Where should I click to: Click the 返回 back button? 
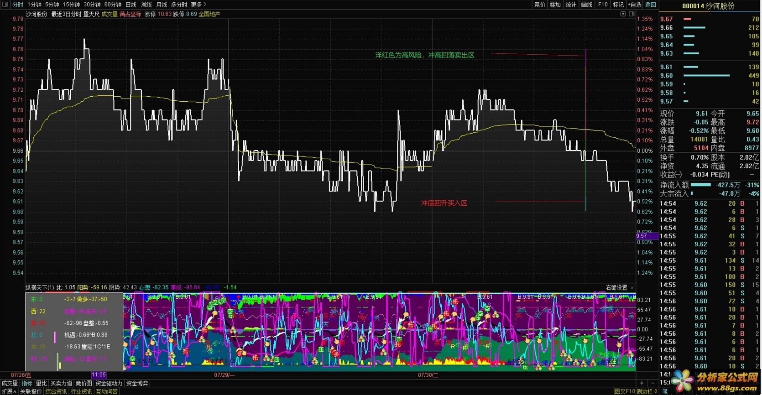(650, 5)
